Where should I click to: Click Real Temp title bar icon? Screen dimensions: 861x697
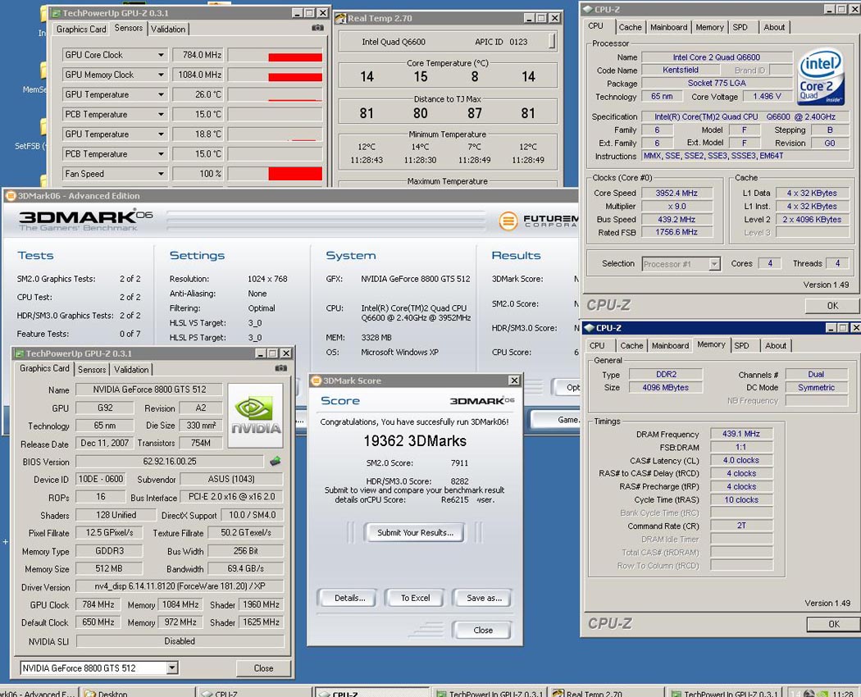coord(340,18)
